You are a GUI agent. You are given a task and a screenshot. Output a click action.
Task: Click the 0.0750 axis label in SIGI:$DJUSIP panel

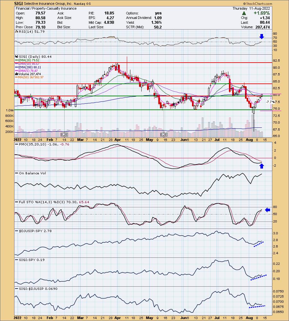278,291
